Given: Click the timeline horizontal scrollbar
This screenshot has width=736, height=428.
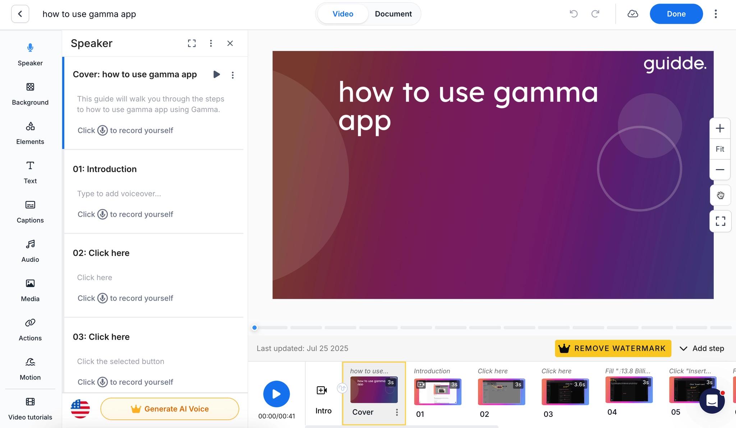Looking at the screenshot, I should [x=401, y=427].
